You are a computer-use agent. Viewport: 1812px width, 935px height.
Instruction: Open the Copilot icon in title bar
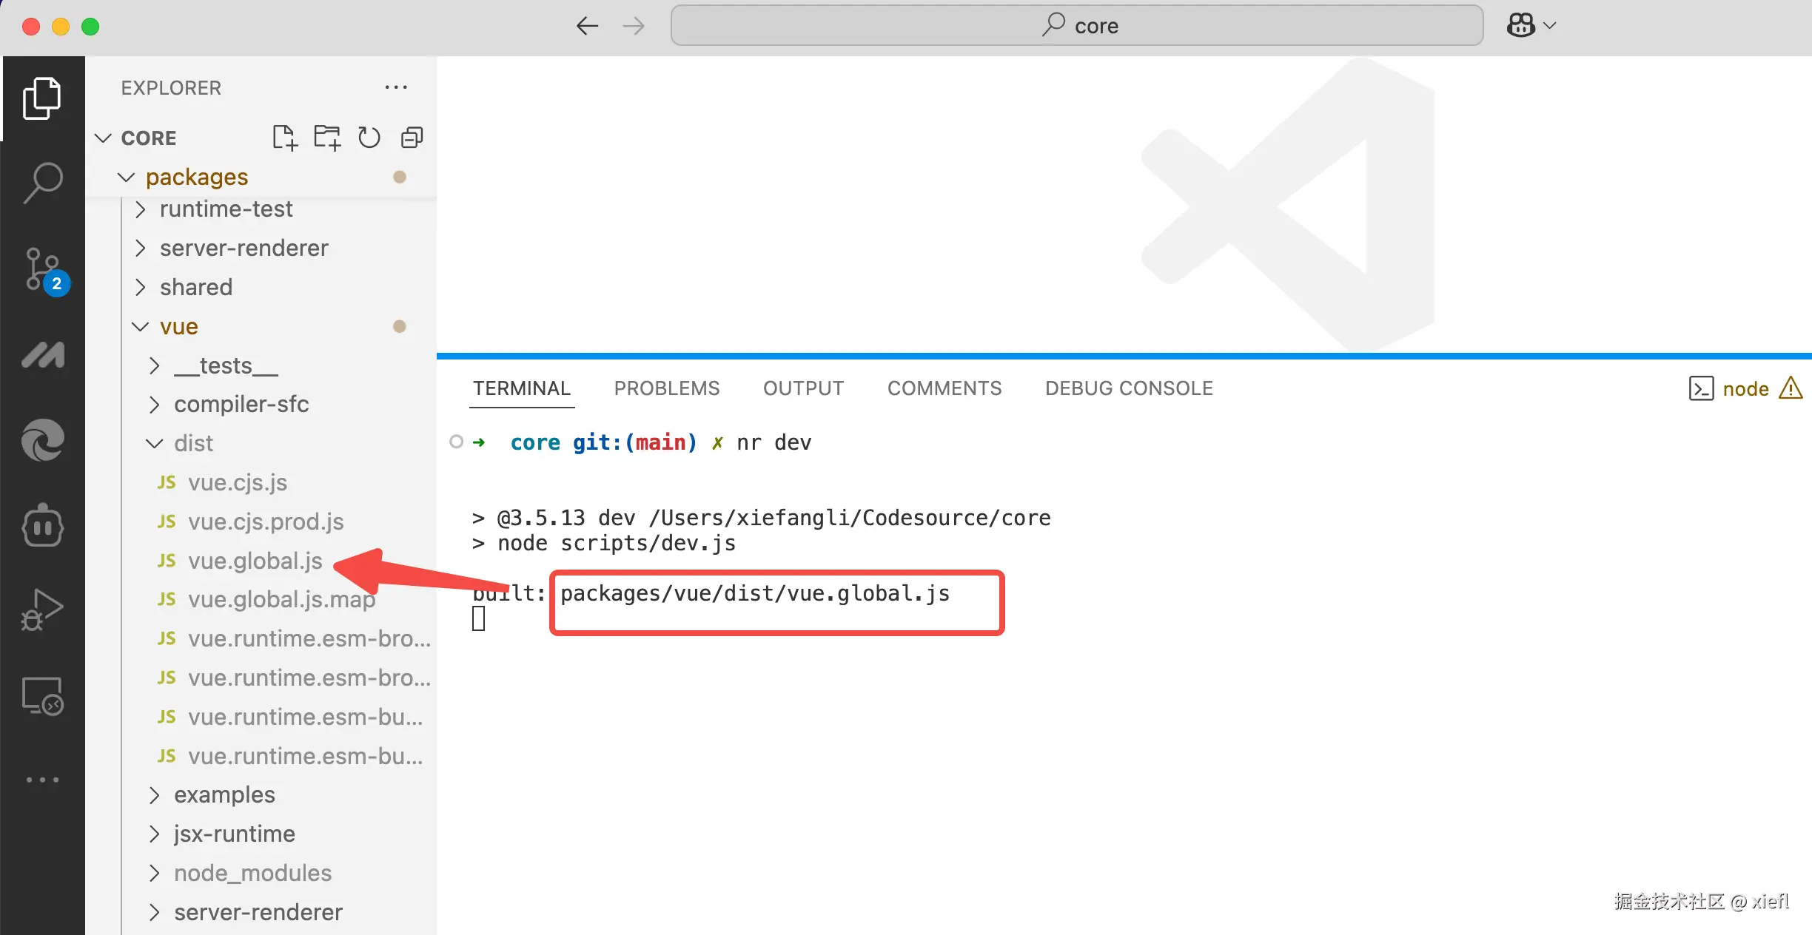pyautogui.click(x=1521, y=26)
